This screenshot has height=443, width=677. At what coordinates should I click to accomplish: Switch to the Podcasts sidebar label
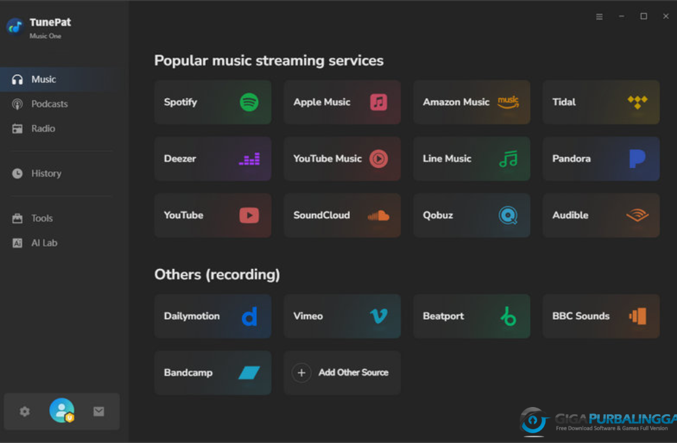50,104
